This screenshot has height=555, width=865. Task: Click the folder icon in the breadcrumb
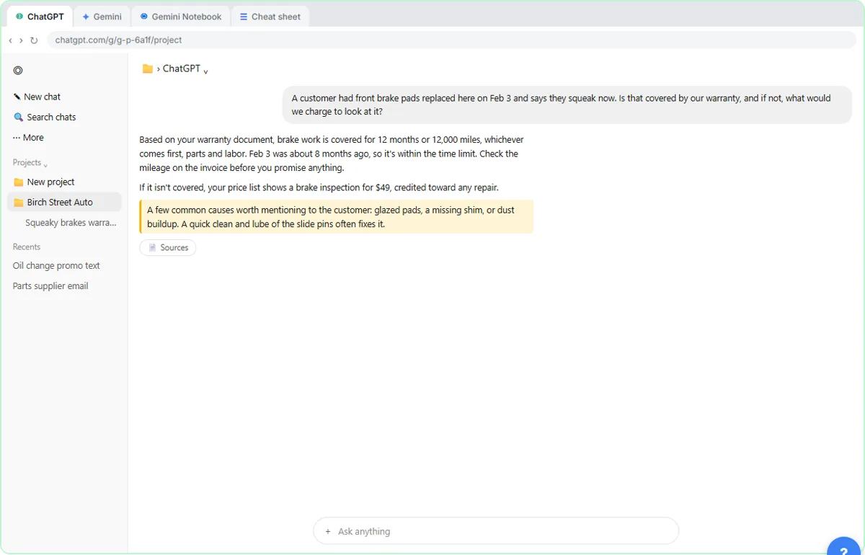point(148,68)
